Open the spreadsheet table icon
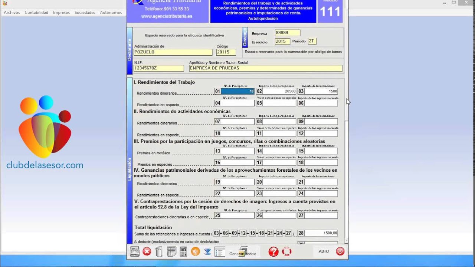Viewport: 475px width, 267px height. (171, 251)
